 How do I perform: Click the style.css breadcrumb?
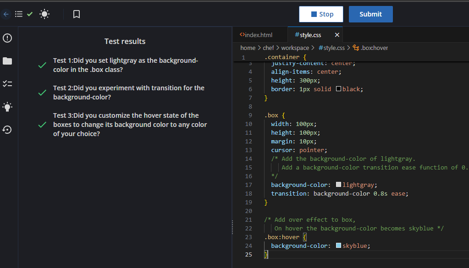(x=331, y=48)
